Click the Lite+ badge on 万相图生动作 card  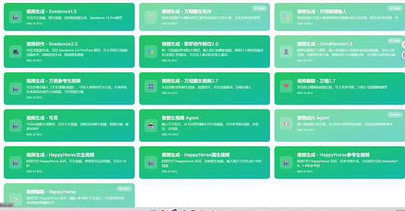(259, 8)
